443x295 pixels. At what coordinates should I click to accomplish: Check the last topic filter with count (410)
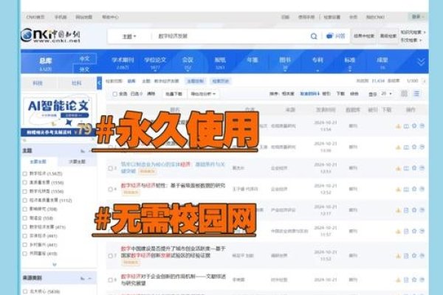[25, 254]
